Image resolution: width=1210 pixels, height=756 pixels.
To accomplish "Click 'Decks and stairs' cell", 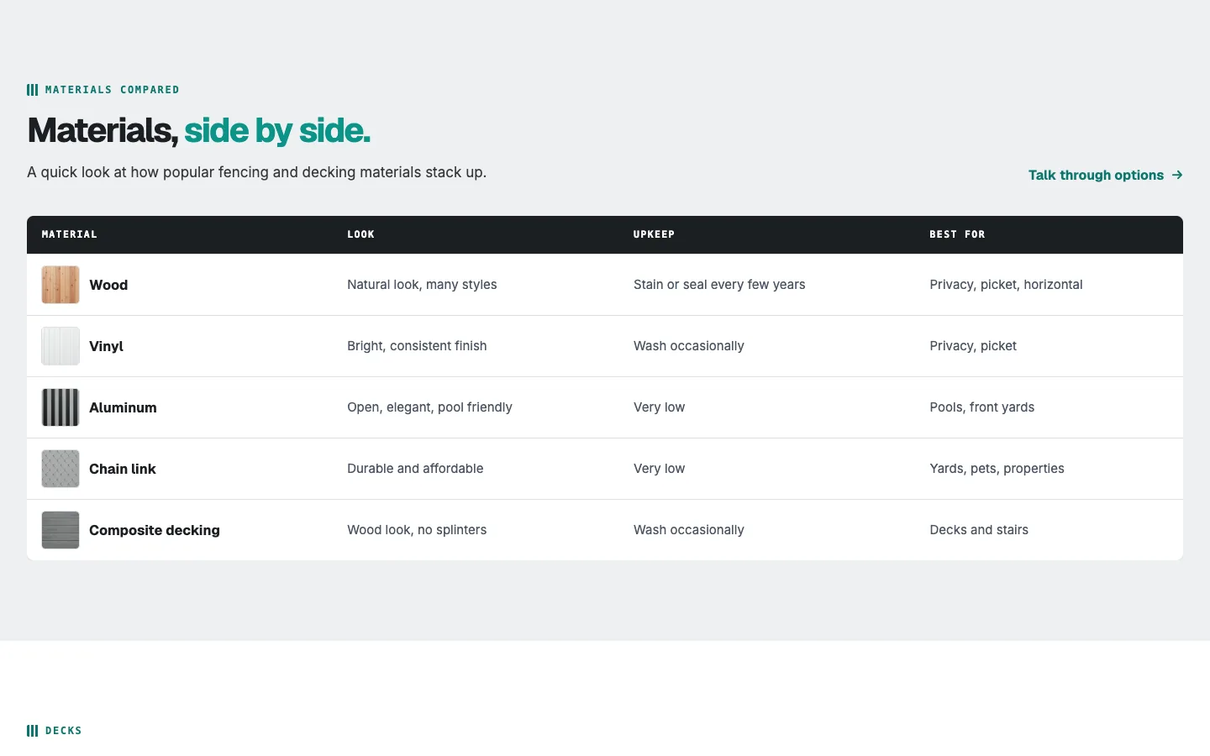I will pos(979,530).
